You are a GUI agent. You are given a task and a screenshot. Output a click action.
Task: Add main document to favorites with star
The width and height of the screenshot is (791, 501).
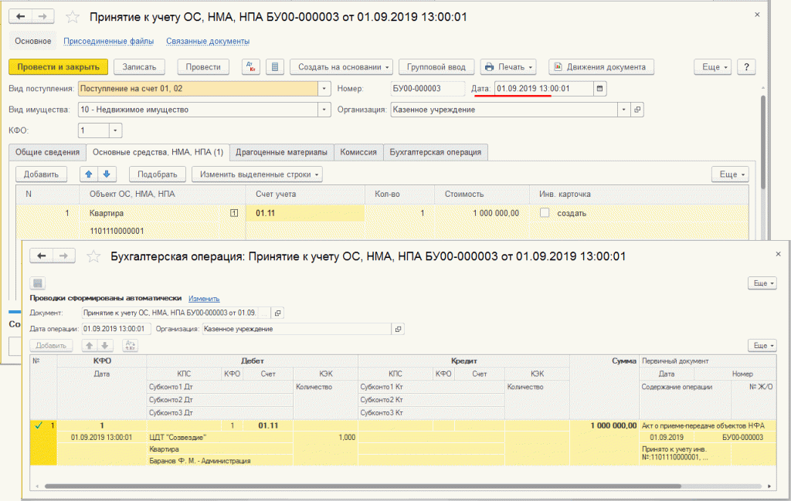(73, 17)
